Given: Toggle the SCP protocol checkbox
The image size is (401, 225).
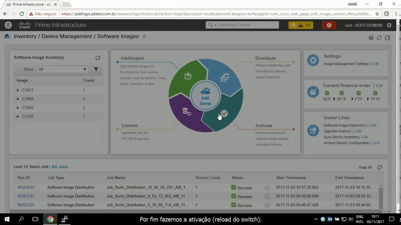Looking at the screenshot, I should (327, 93).
